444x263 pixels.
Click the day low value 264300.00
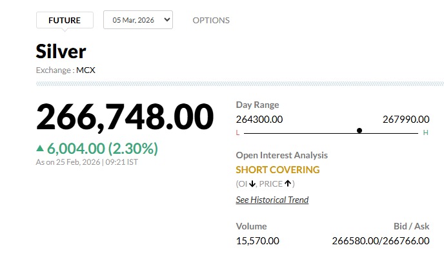(x=259, y=119)
